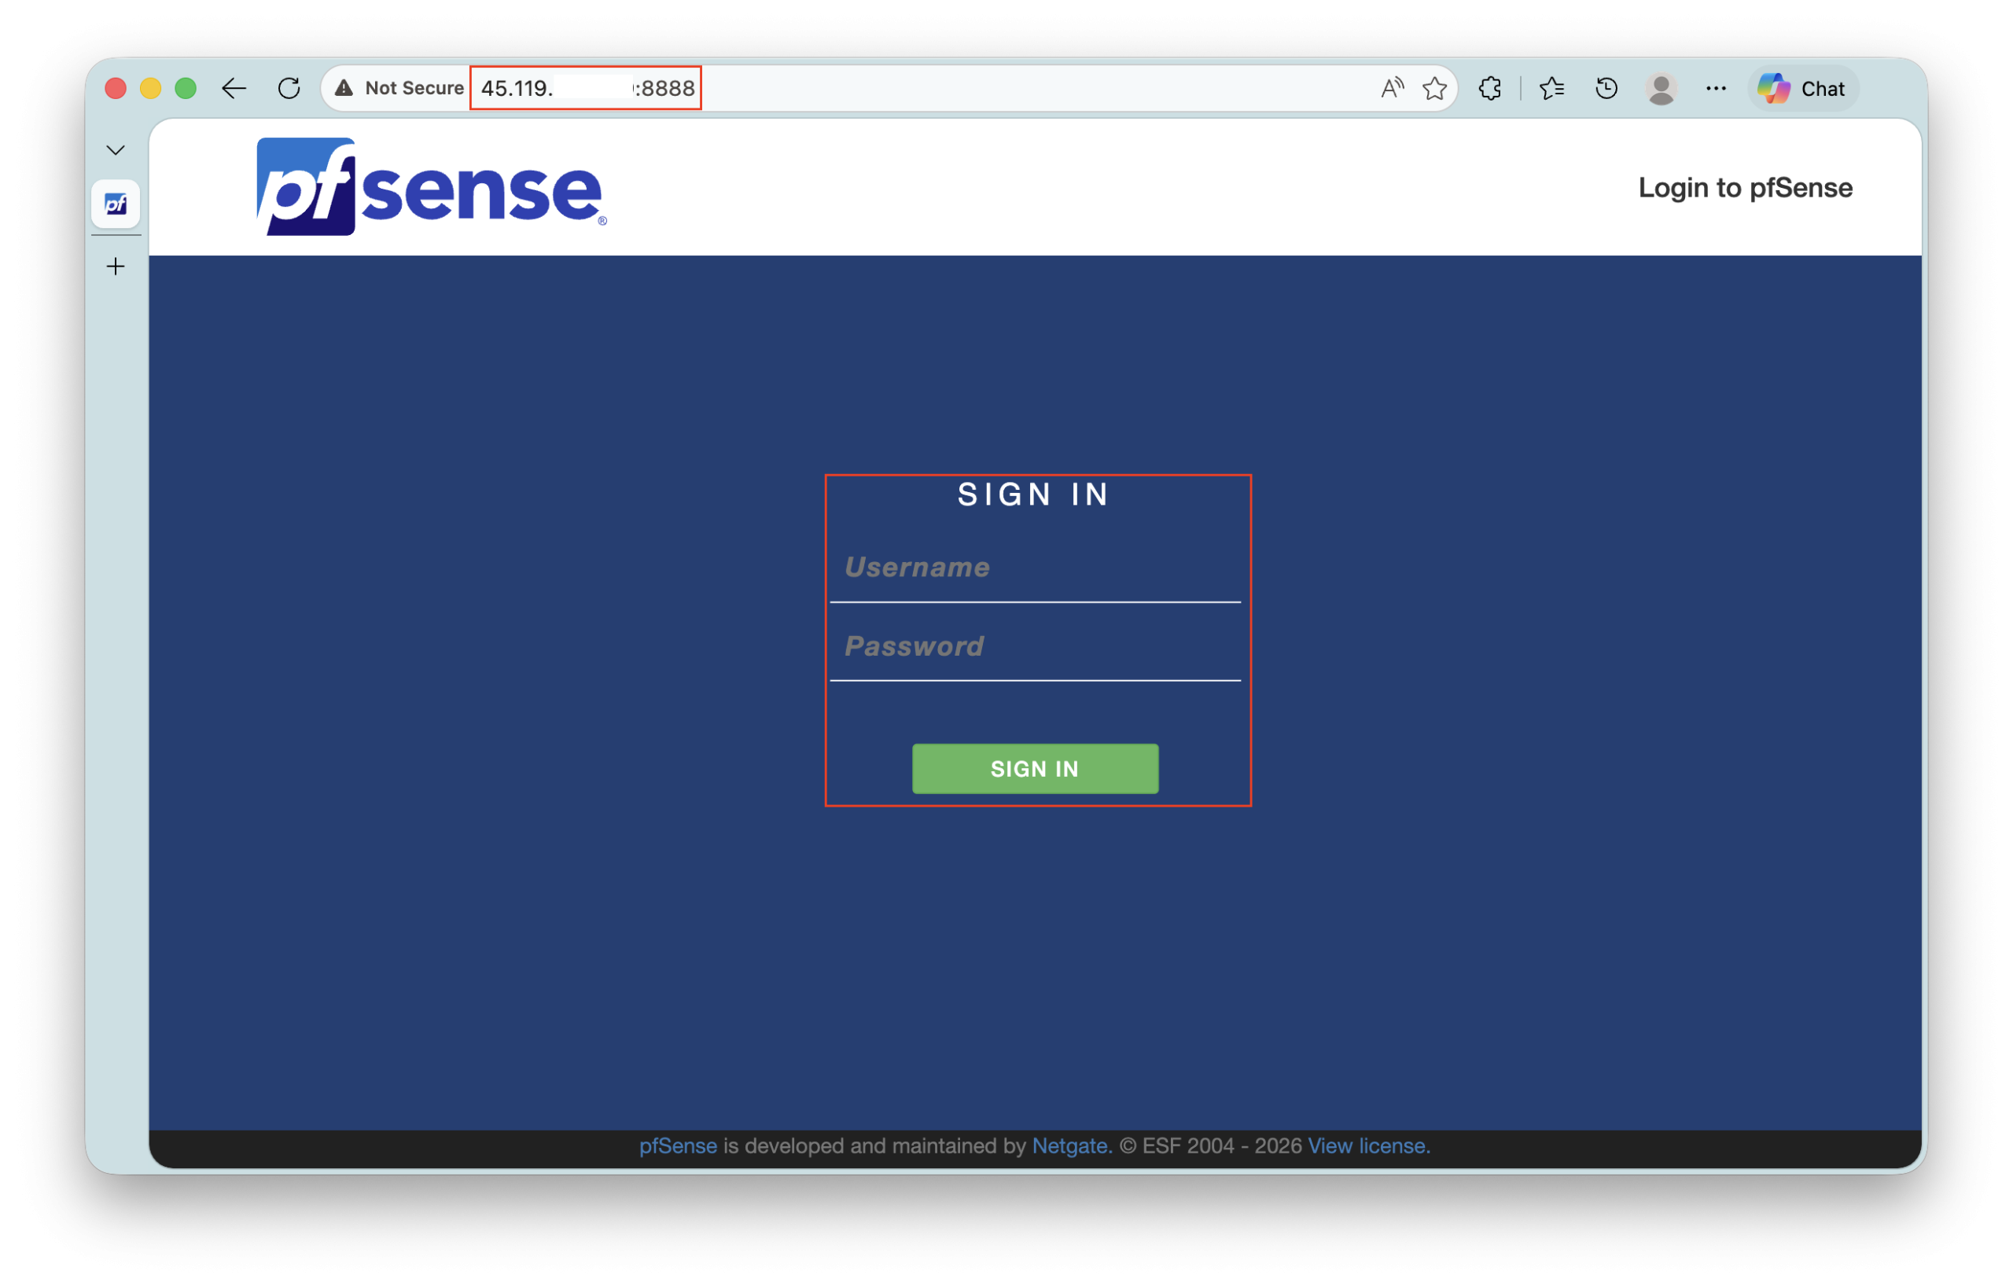The image size is (2013, 1287).
Task: Open the Read Aloud icon
Action: coord(1391,89)
